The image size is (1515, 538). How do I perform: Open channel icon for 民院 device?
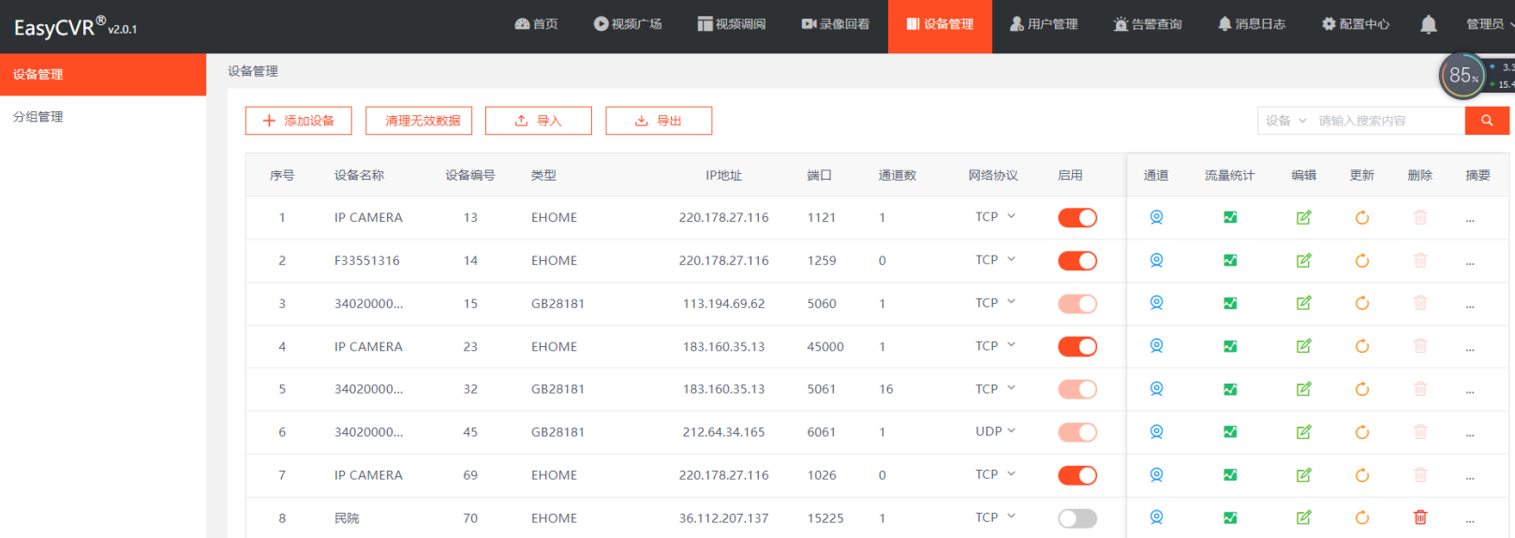point(1156,517)
